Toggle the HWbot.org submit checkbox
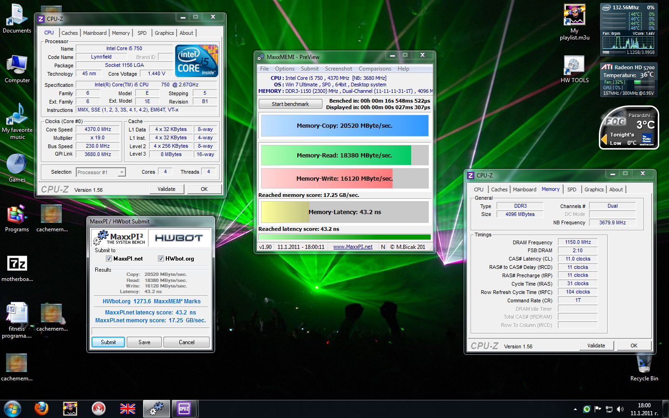Viewport: 669px width, 418px height. [x=161, y=259]
